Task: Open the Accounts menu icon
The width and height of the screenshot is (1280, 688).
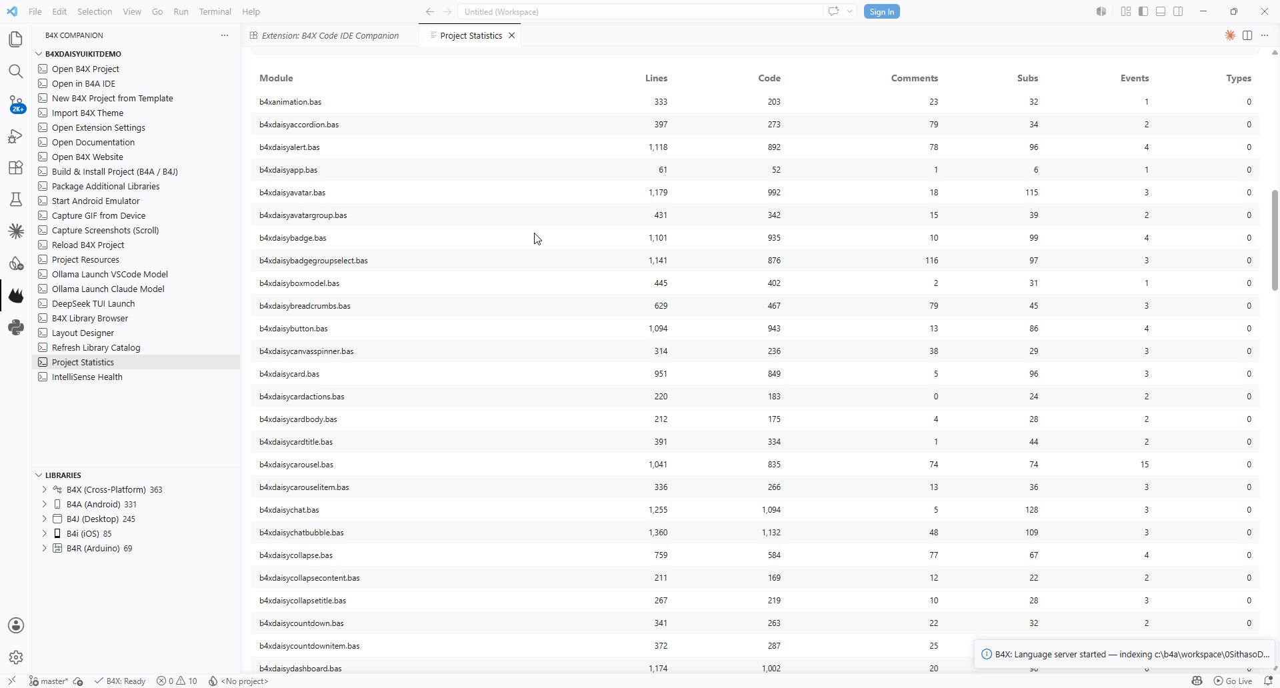Action: [16, 625]
